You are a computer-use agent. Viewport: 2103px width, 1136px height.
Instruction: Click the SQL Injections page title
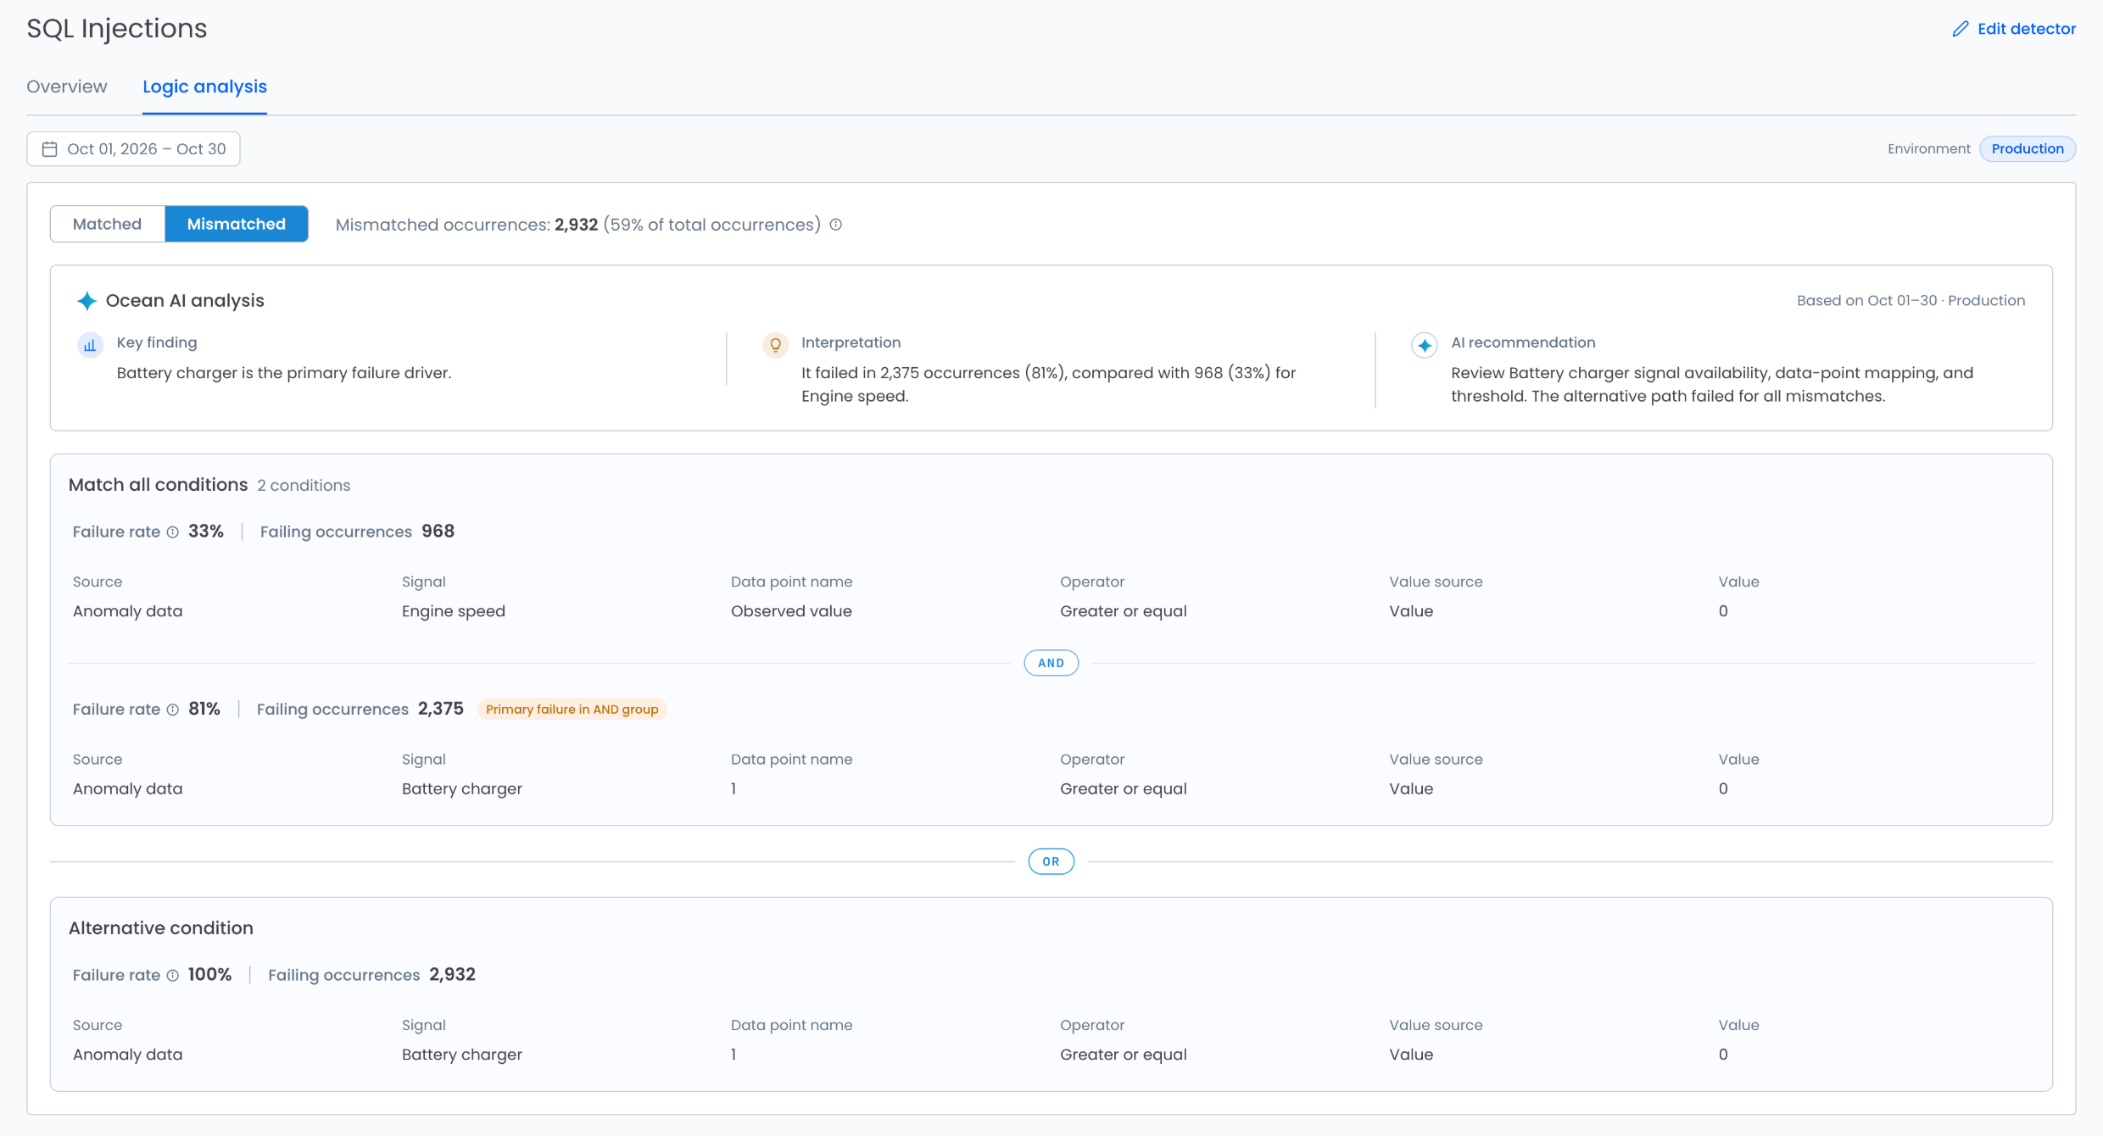pos(117,29)
